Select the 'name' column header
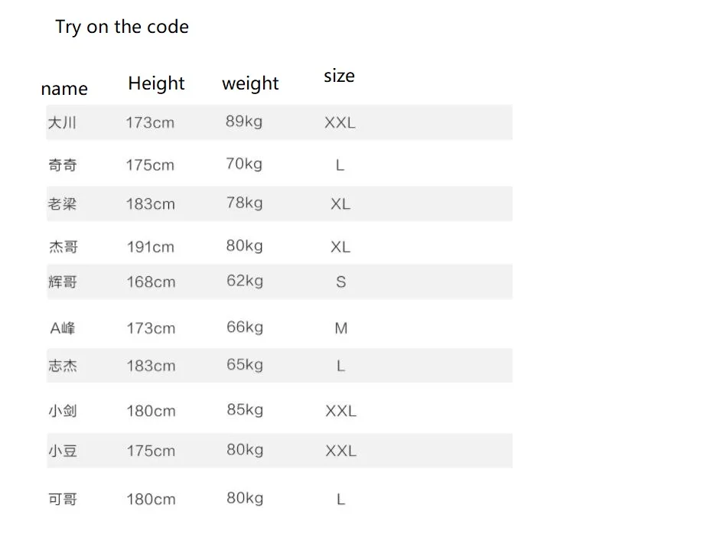 [64, 89]
